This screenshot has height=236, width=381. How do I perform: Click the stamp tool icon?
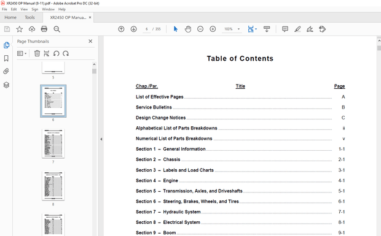[x=322, y=29]
